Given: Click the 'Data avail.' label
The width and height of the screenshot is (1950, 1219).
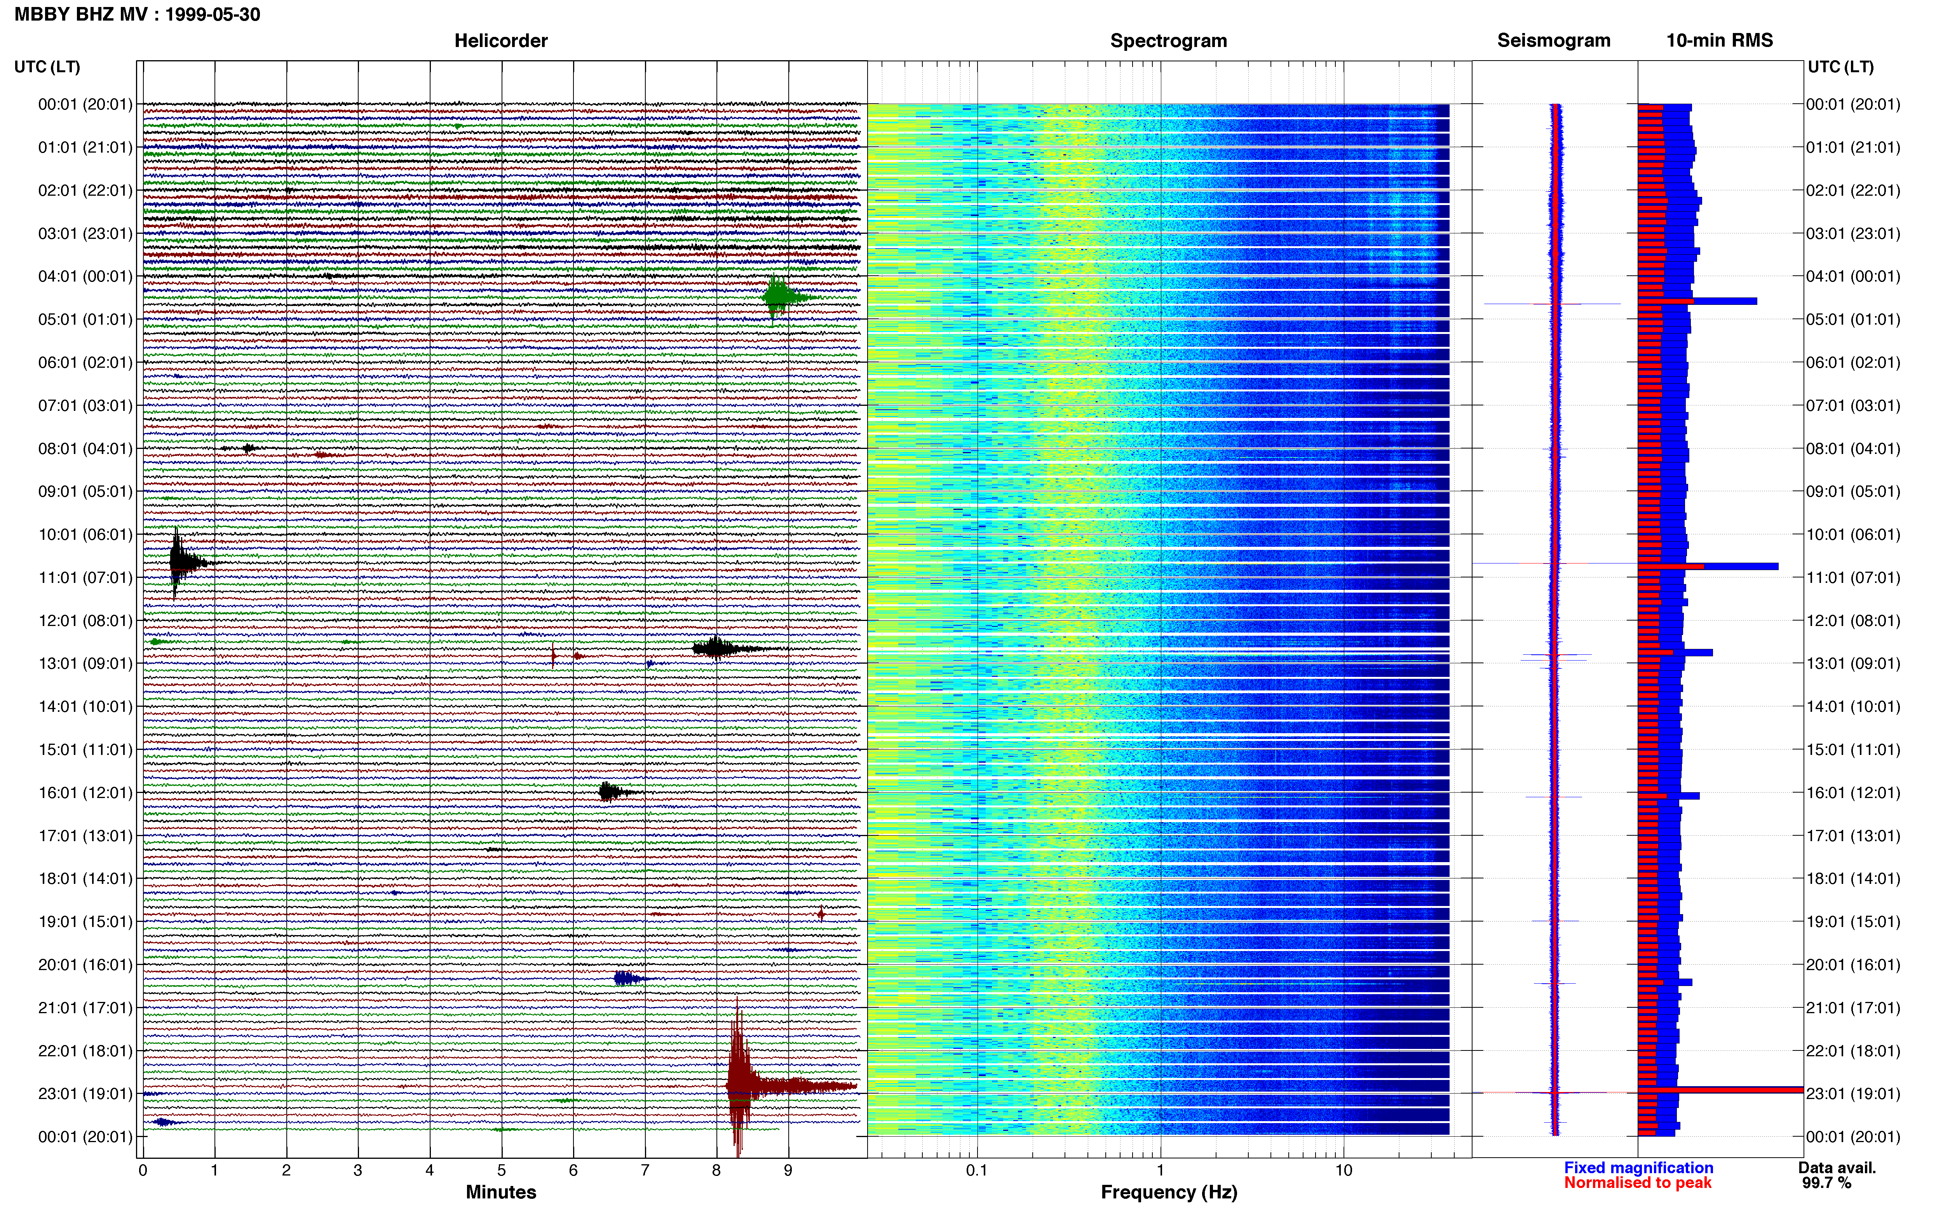Looking at the screenshot, I should (1837, 1167).
